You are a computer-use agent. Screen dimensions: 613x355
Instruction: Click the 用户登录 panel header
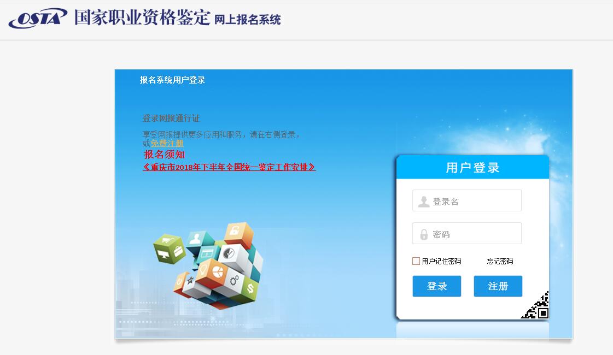(x=472, y=168)
